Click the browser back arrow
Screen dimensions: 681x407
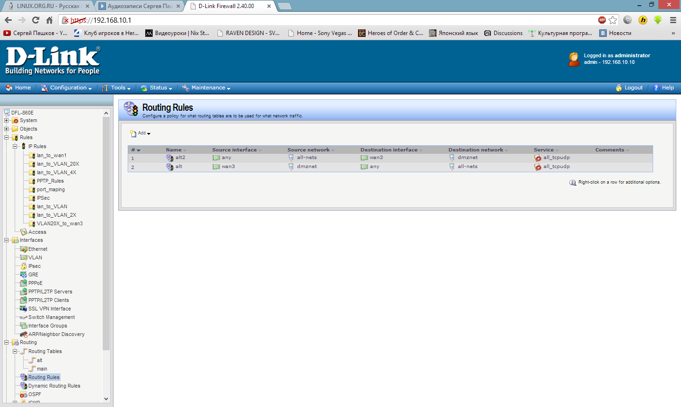(8, 20)
